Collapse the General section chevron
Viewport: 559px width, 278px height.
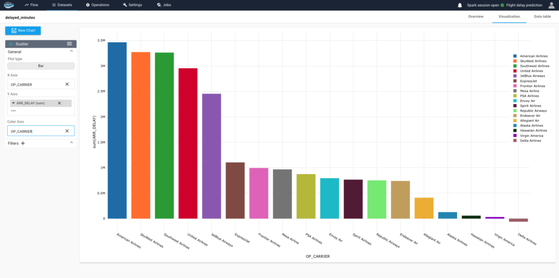[x=72, y=51]
